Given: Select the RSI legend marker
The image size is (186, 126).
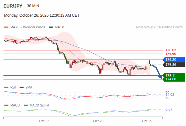Looking at the screenshot, I should (x=6, y=88).
